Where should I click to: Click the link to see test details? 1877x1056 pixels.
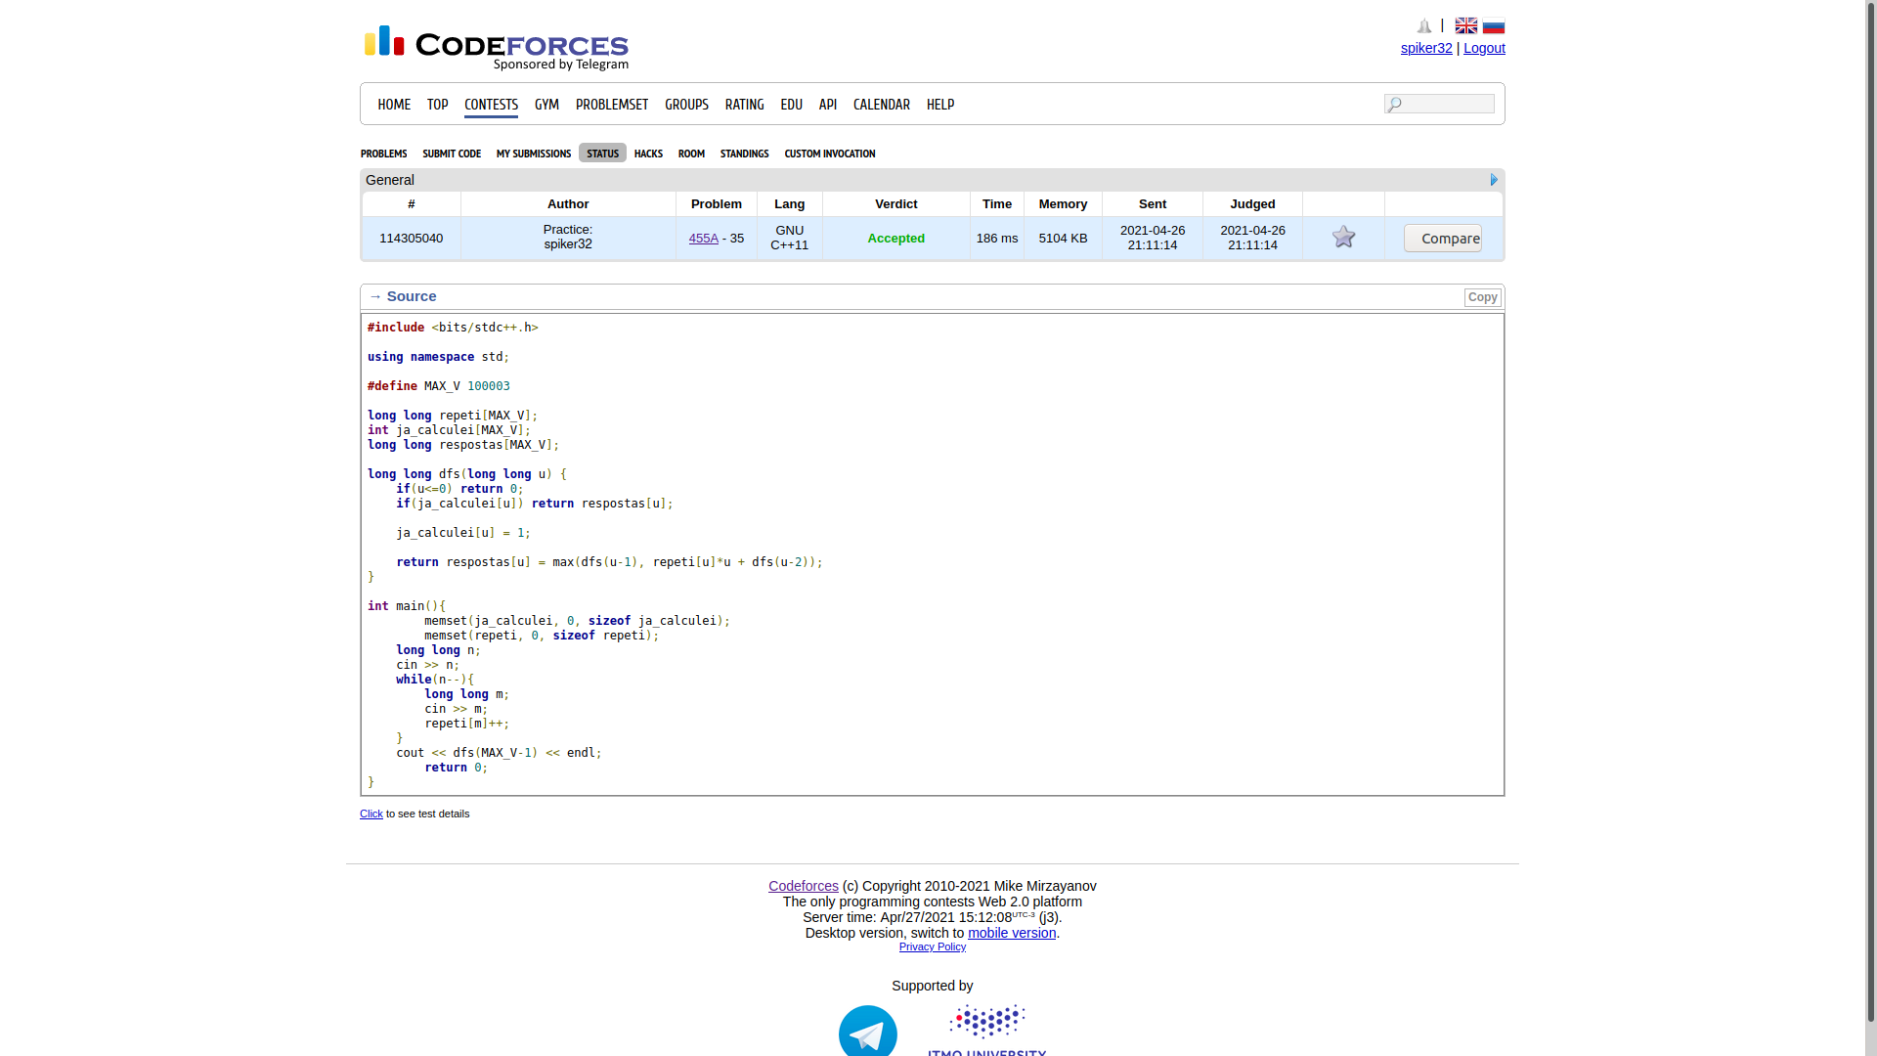[x=371, y=814]
